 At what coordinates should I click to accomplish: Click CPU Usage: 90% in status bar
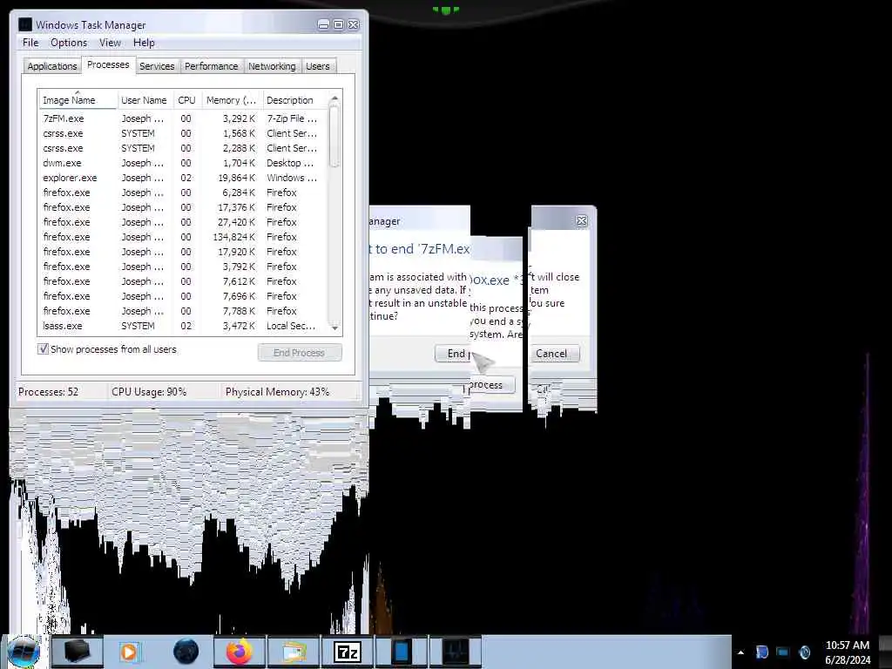[x=149, y=391]
